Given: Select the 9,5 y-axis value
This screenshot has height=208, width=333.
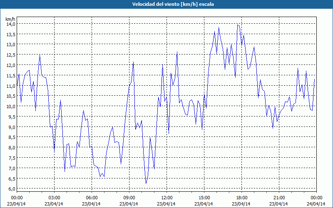Looking at the screenshot, I should 11,116.
